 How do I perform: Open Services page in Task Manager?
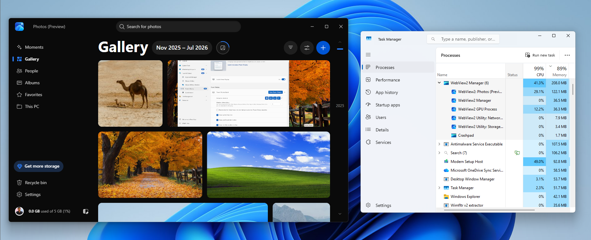[398, 142]
